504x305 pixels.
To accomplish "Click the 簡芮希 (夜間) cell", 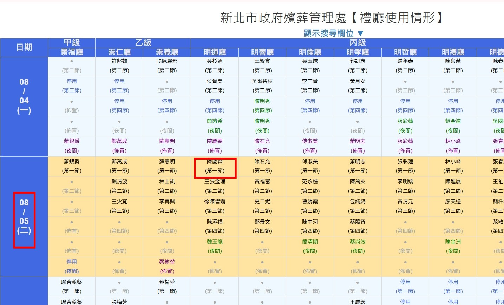I will point(215,126).
